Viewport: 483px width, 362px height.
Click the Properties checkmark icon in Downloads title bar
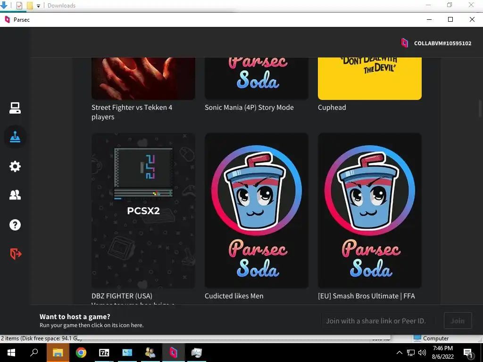tap(19, 5)
